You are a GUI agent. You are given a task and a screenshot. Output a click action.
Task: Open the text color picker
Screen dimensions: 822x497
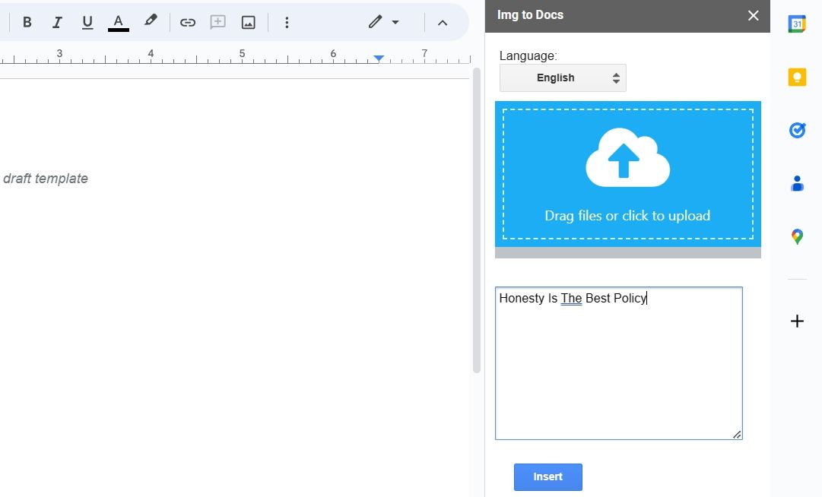point(119,22)
